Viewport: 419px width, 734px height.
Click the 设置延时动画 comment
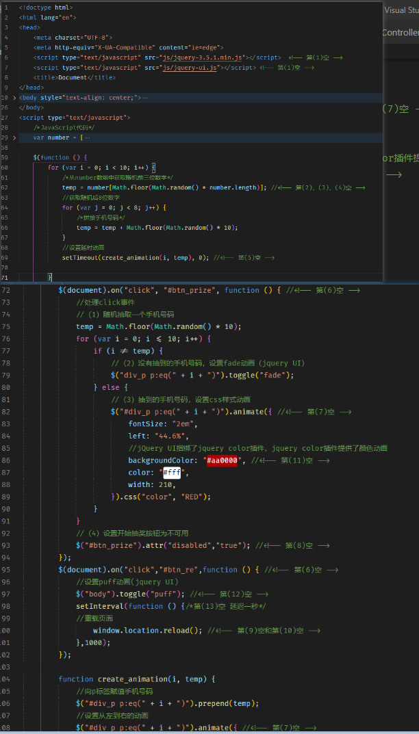pyautogui.click(x=84, y=248)
